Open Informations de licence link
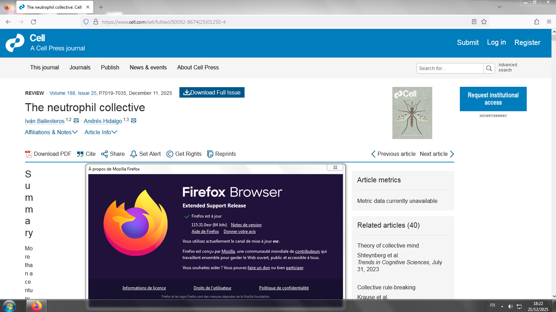 click(x=144, y=288)
